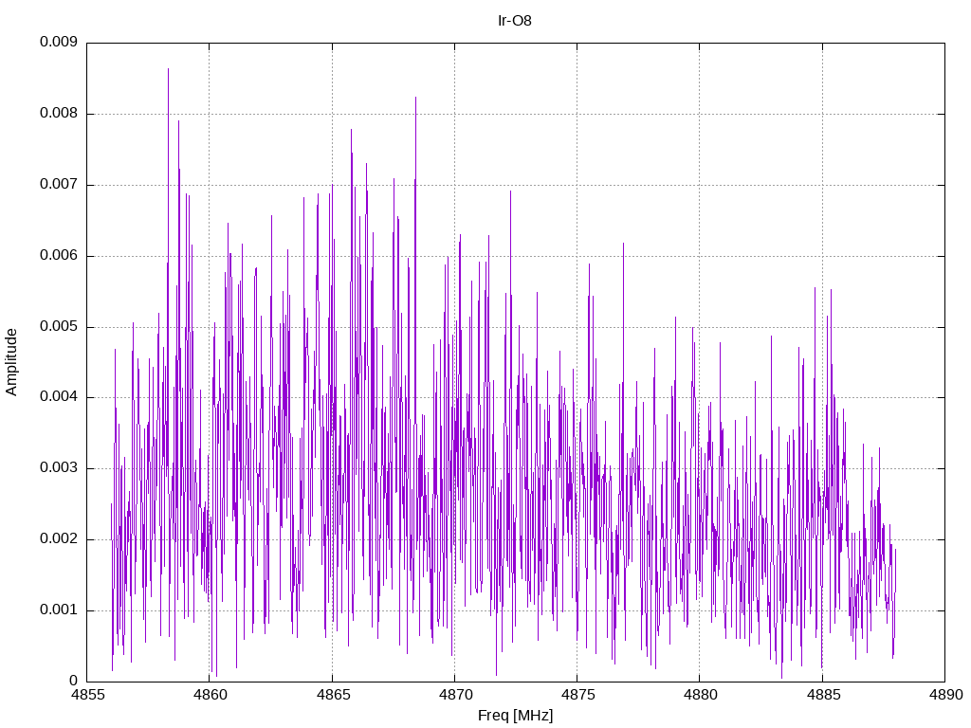Image resolution: width=971 pixels, height=728 pixels.
Task: Click the 0.003 y-axis tick label
Action: tap(59, 468)
